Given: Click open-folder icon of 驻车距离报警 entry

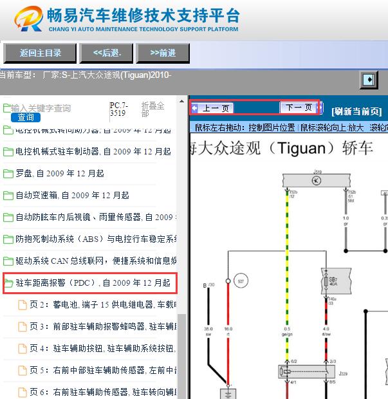Looking at the screenshot, I should pos(8,283).
